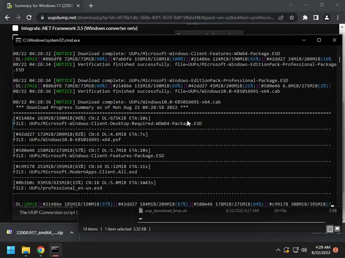The height and width of the screenshot is (258, 345).
Task: Open Chrome from taskbar
Action: [x=41, y=250]
